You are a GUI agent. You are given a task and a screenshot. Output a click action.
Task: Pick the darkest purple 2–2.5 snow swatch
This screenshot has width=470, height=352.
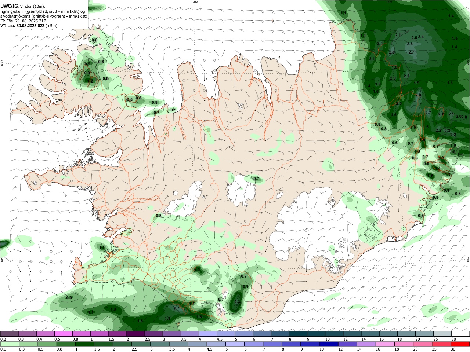coord(135,334)
